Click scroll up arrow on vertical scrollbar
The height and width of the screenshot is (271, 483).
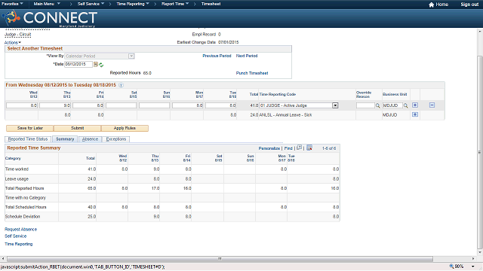click(480, 32)
